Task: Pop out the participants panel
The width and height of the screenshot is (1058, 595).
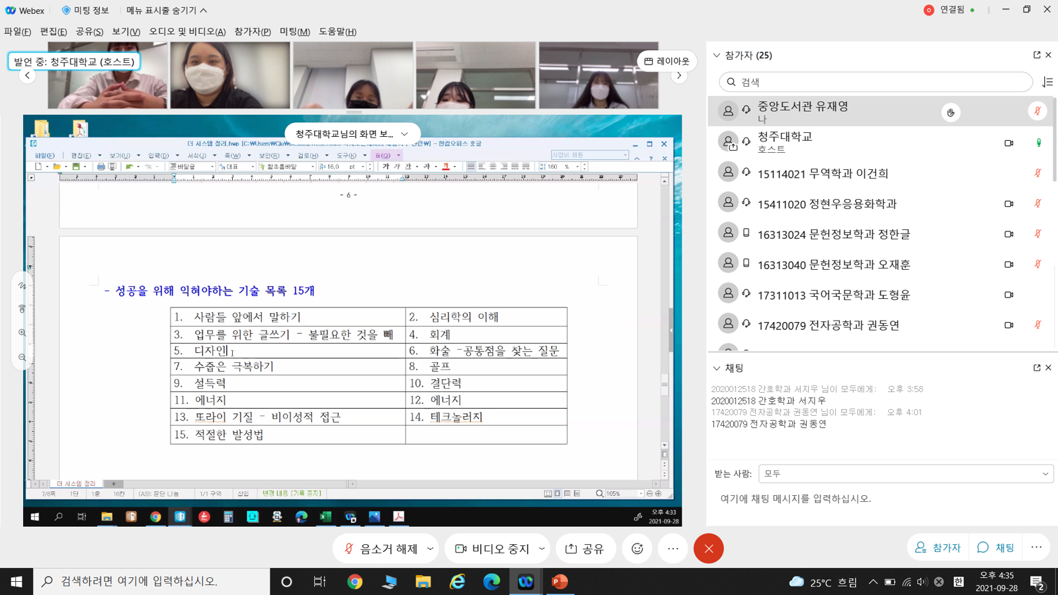Action: pos(1037,55)
